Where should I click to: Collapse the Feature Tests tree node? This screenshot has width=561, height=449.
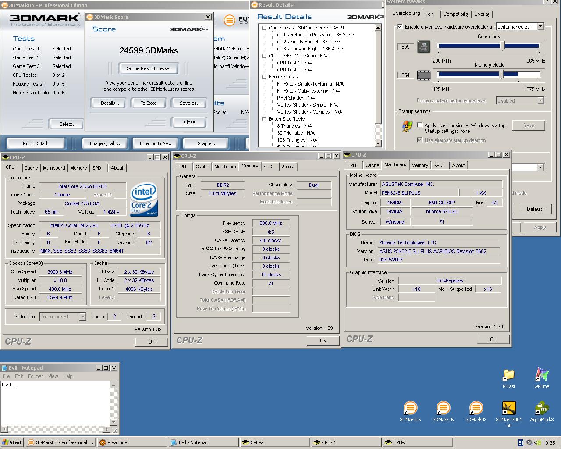point(264,77)
